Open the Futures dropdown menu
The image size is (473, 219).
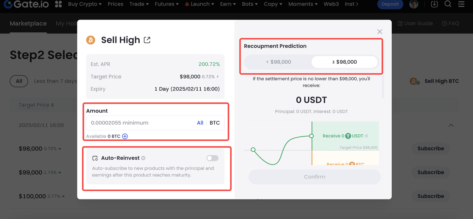(x=166, y=4)
